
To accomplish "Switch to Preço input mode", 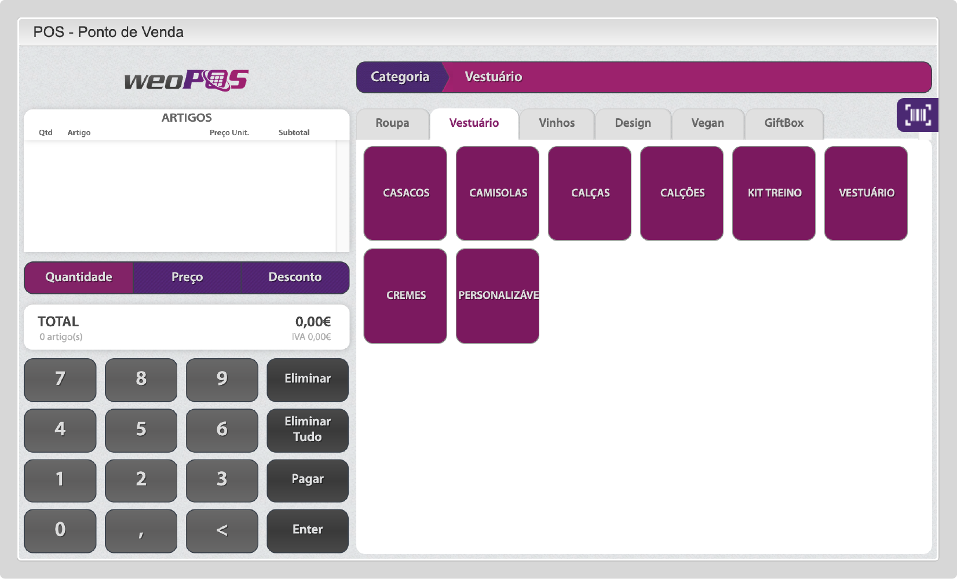I will [x=187, y=277].
